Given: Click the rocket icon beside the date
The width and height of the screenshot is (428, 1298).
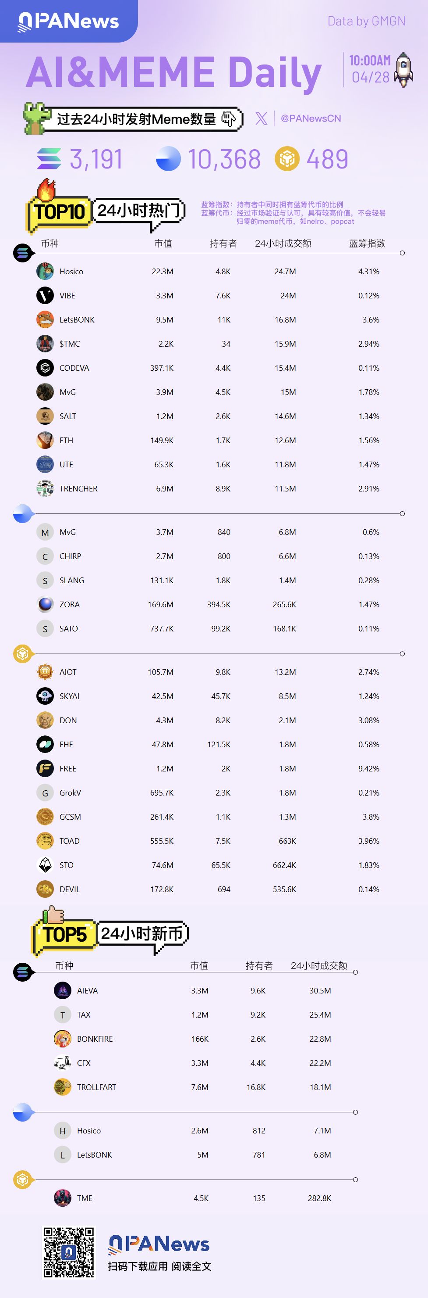Looking at the screenshot, I should click(403, 69).
